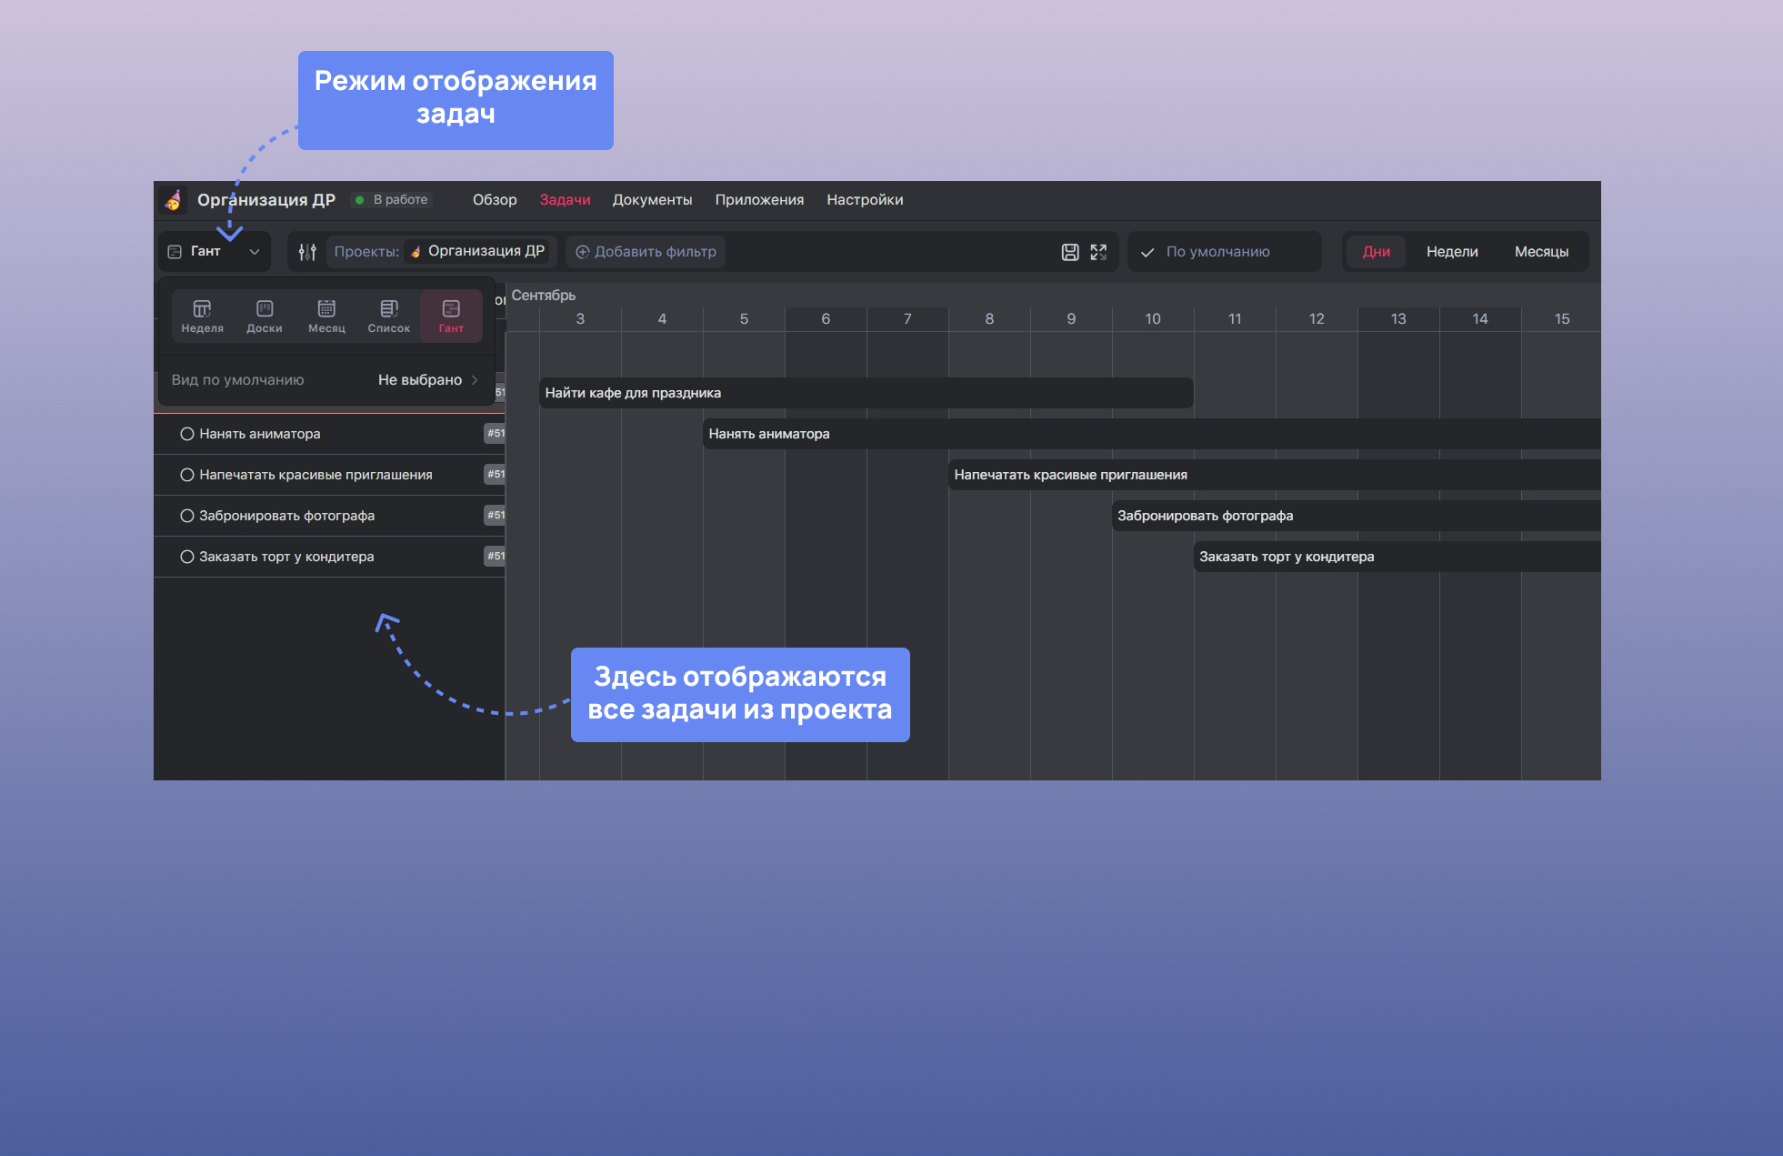This screenshot has height=1156, width=1783.
Task: Click the fullscreen expand icon
Action: pyautogui.click(x=1098, y=252)
